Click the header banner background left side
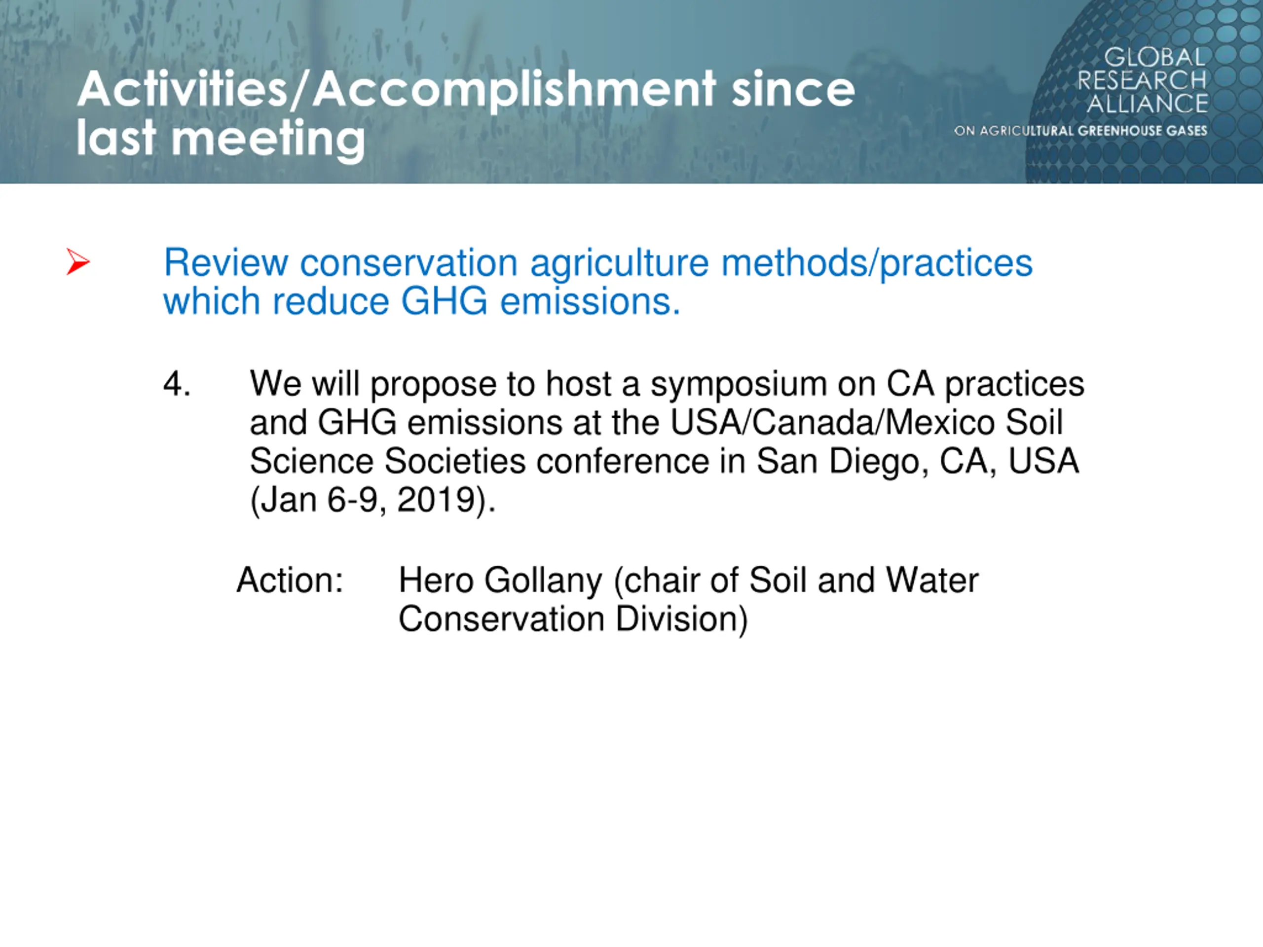 (x=34, y=91)
